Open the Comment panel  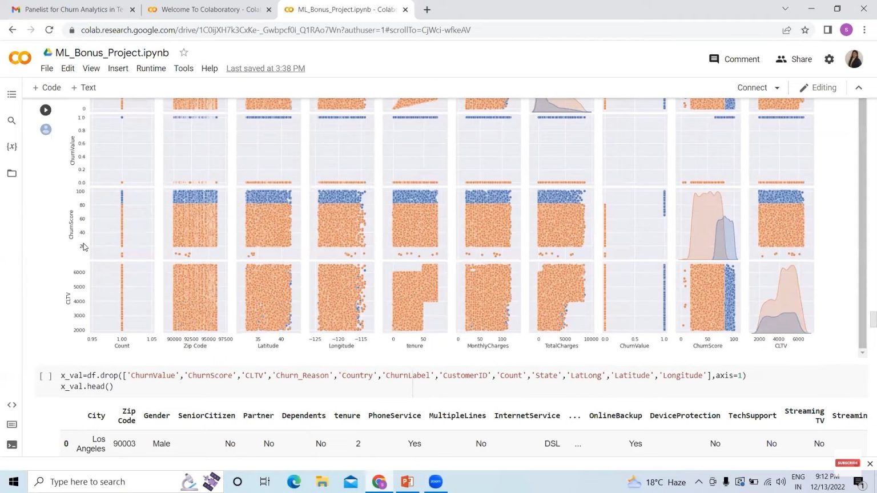pyautogui.click(x=734, y=59)
